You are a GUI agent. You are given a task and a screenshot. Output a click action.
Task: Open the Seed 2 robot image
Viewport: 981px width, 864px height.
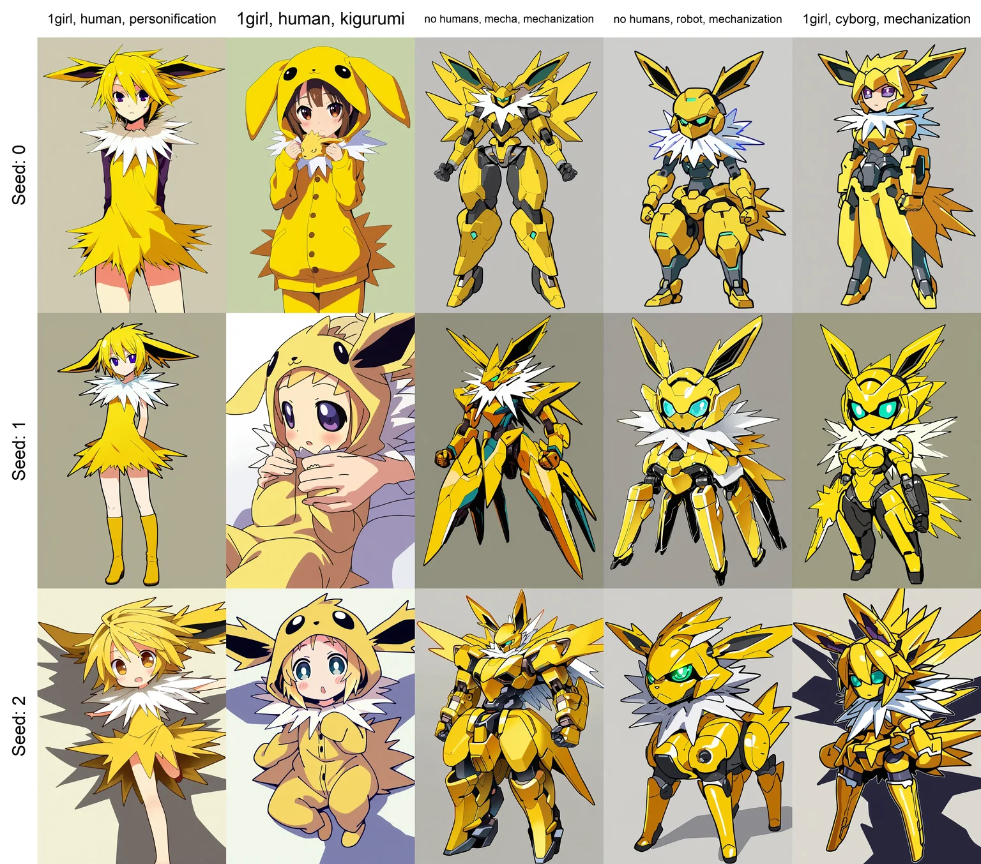tap(698, 726)
